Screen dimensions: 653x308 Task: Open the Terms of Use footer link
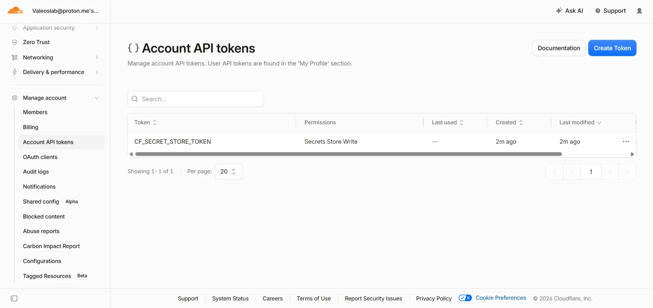[314, 298]
